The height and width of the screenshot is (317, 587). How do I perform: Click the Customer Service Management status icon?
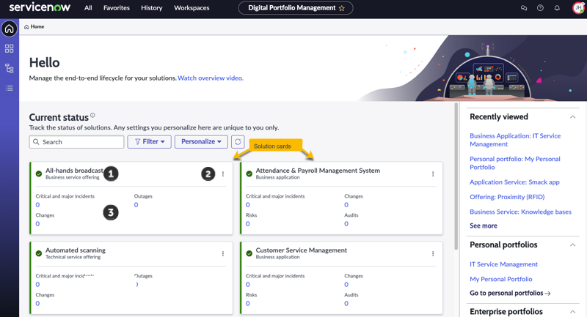pyautogui.click(x=249, y=253)
